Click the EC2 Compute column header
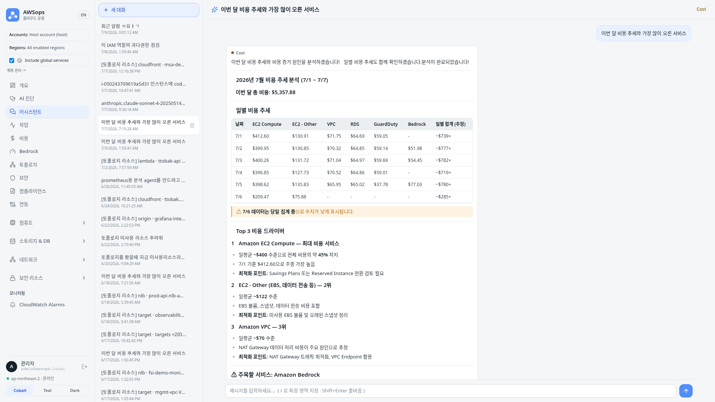The width and height of the screenshot is (715, 402). (267, 124)
